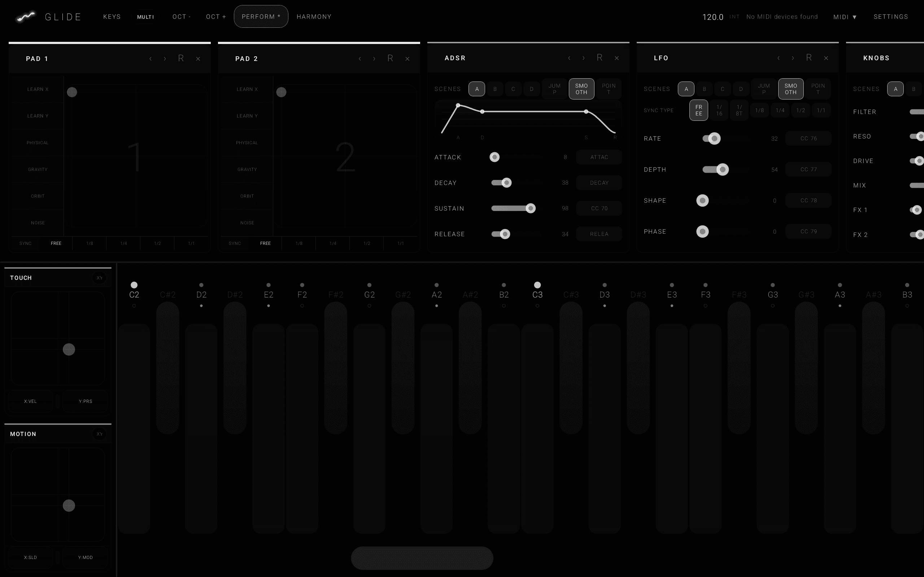Click the previous arrow in PAD 2 header
924x577 pixels.
[x=359, y=59]
